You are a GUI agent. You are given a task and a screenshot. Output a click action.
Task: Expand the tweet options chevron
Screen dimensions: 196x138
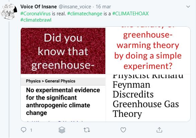188,7
